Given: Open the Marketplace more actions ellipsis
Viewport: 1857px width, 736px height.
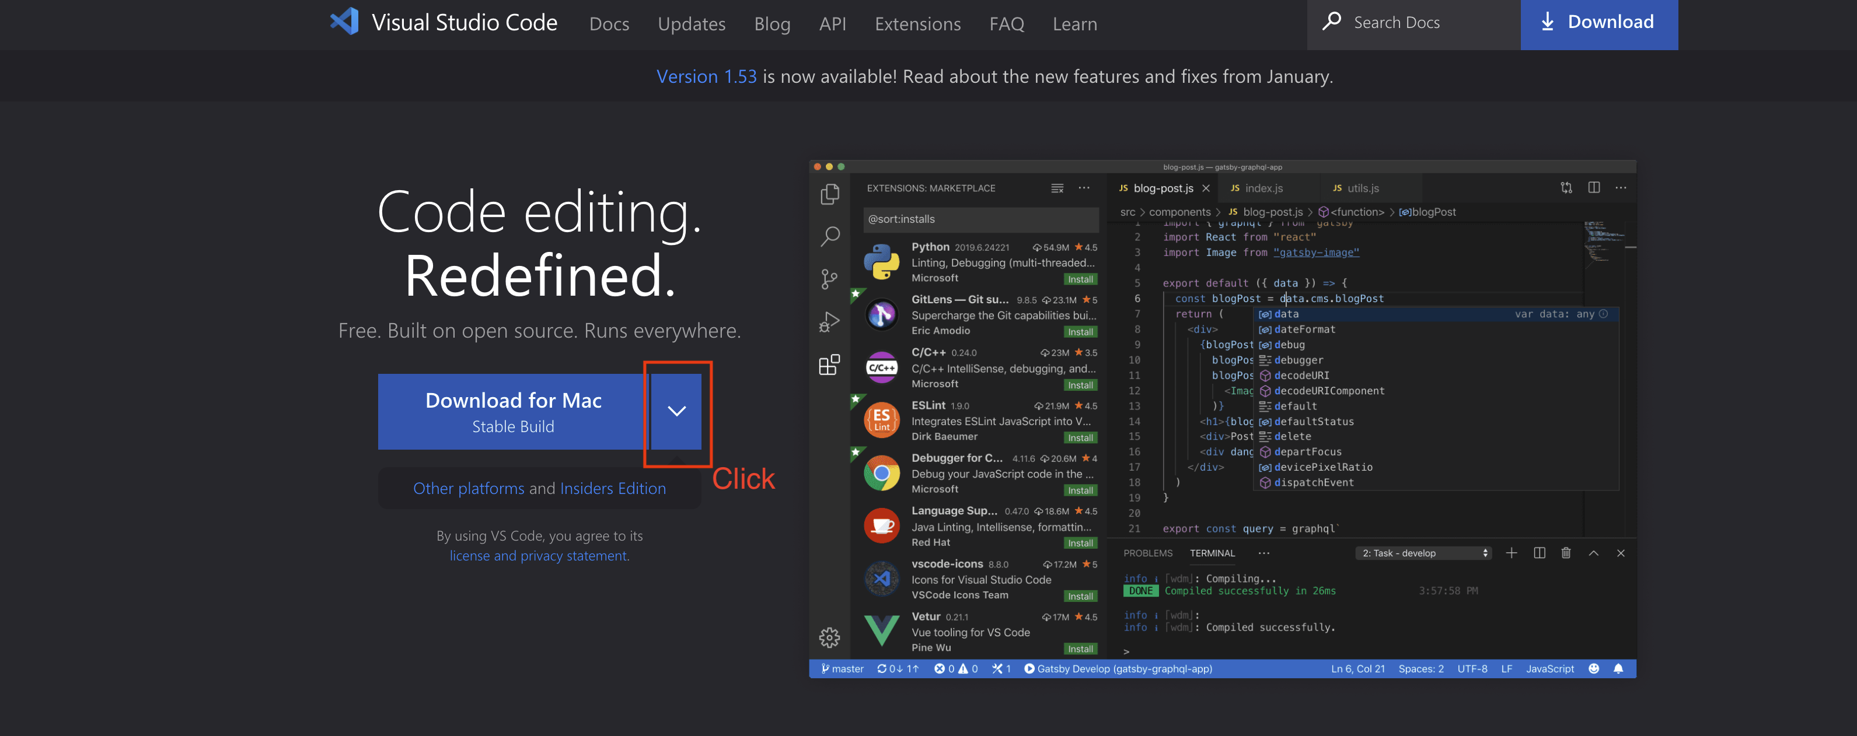Looking at the screenshot, I should pyautogui.click(x=1084, y=188).
